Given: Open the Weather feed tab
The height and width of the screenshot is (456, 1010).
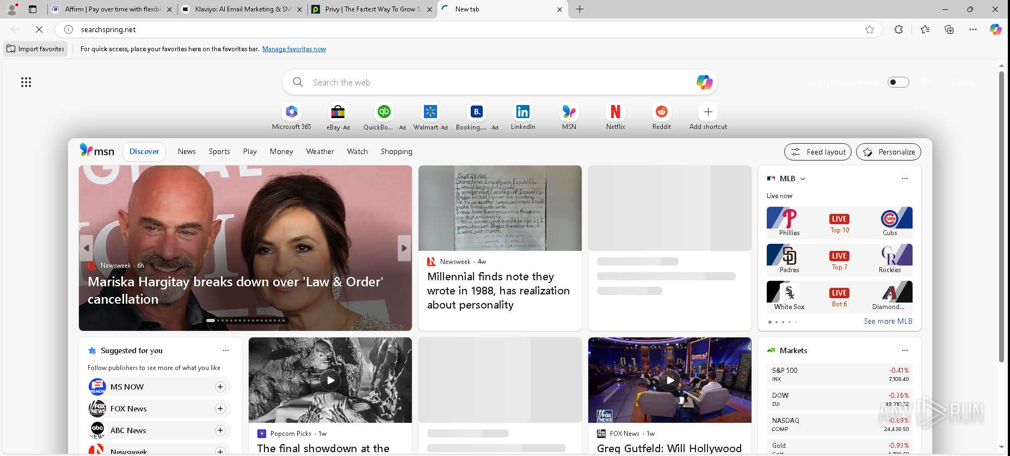Looking at the screenshot, I should 320,151.
